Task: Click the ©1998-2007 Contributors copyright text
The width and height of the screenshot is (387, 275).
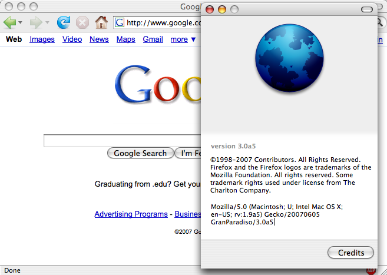Action: pos(285,160)
